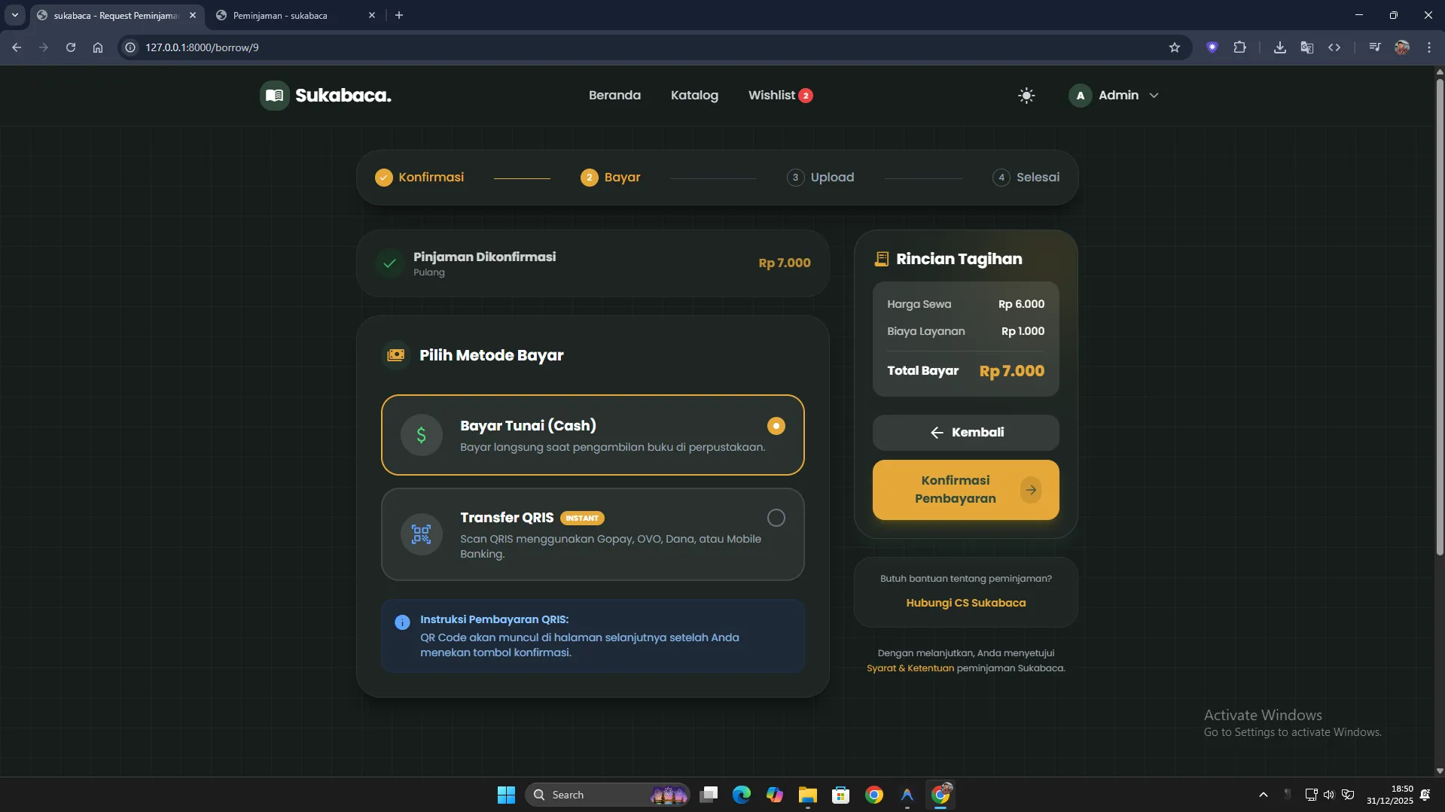
Task: Select Bayar Tunai (Cash) radio button
Action: (x=776, y=426)
